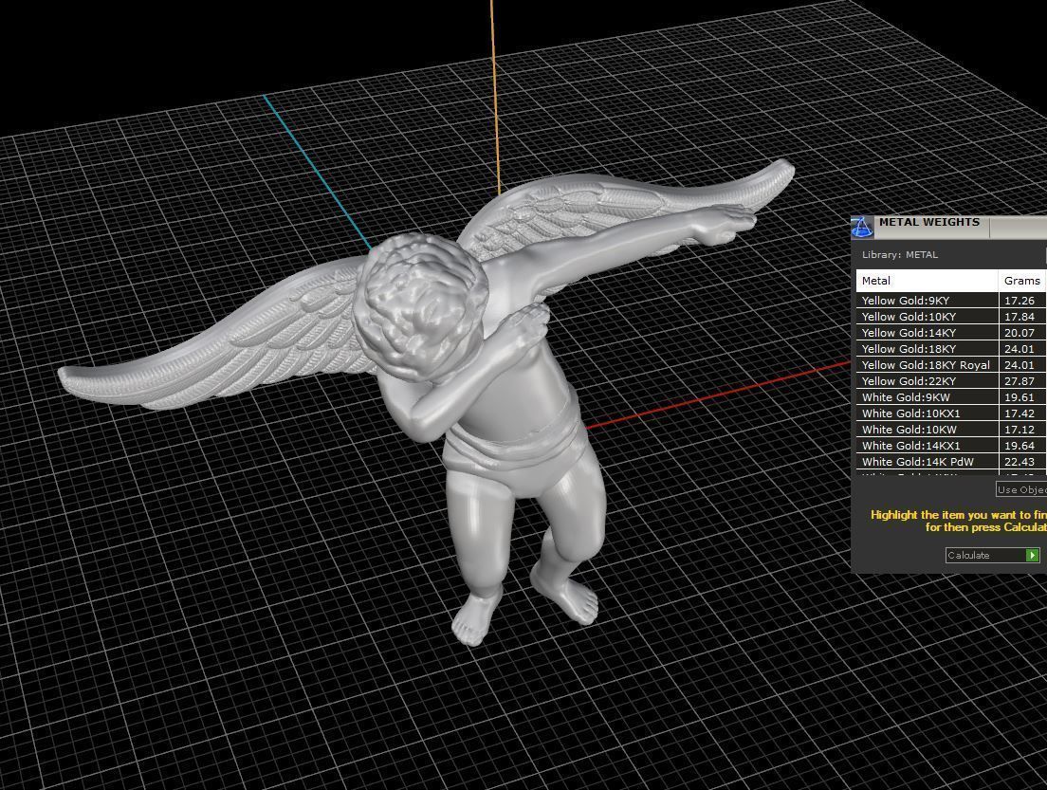Screen dimensions: 1047x790
Task: Click the Metal Weights flask icon
Action: (861, 227)
